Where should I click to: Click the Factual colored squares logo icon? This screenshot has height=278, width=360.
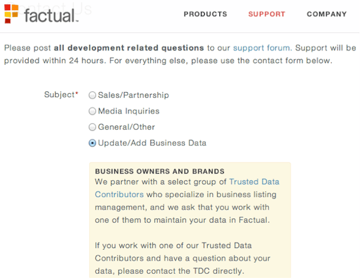(x=11, y=12)
